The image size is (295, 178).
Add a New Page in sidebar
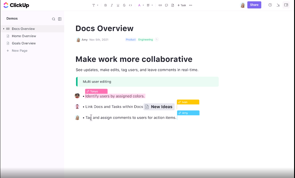click(20, 51)
